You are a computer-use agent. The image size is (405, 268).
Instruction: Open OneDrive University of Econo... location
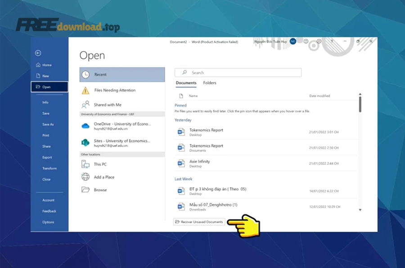tap(122, 126)
